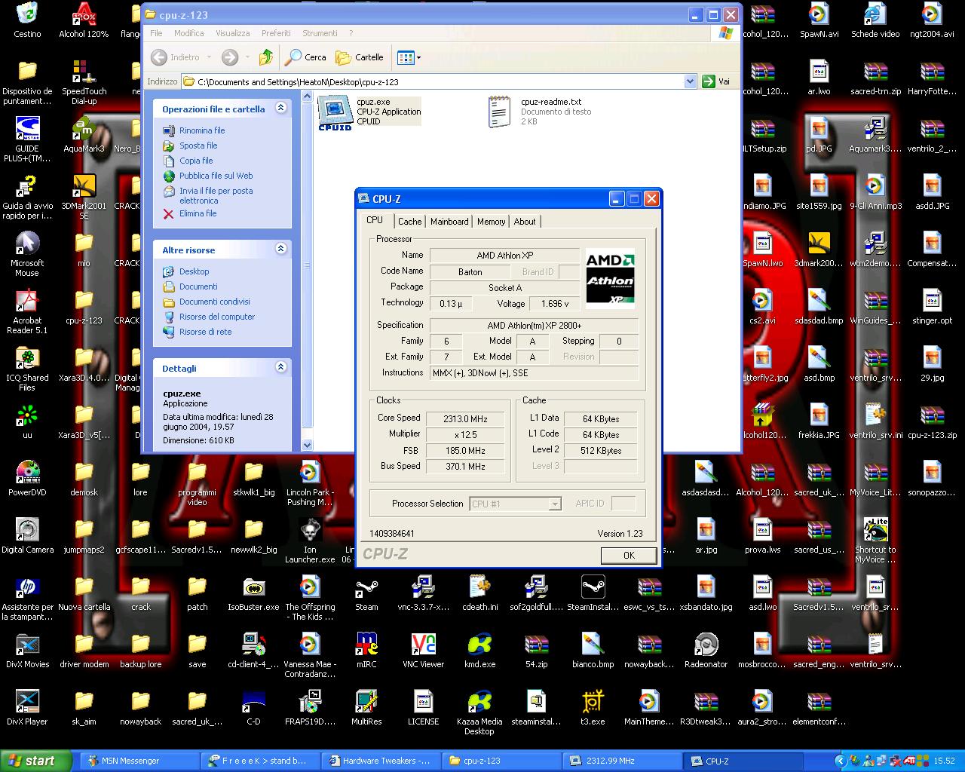The height and width of the screenshot is (772, 965).
Task: Open the AquaMark3 desktop icon
Action: tap(84, 136)
